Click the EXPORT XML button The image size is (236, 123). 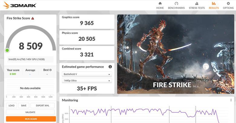[x=42, y=105]
